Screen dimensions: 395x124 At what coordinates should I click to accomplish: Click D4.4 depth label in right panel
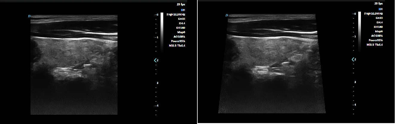click(380, 22)
